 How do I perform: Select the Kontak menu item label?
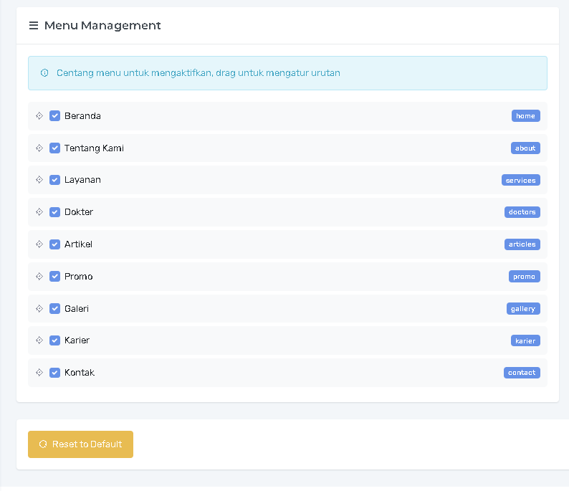[80, 373]
